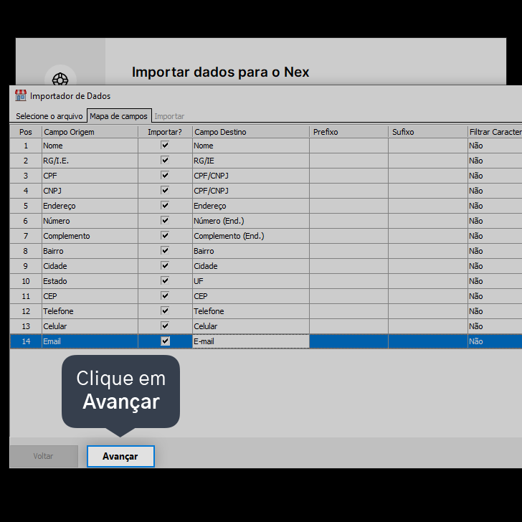Select the Estado origin field cell
The width and height of the screenshot is (522, 522).
point(90,281)
